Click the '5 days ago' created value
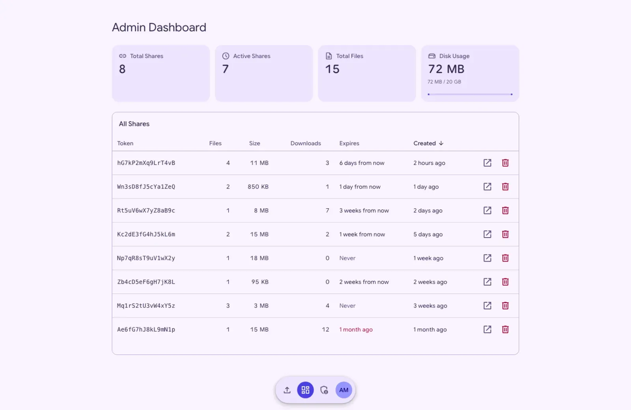The width and height of the screenshot is (631, 410). pyautogui.click(x=428, y=234)
